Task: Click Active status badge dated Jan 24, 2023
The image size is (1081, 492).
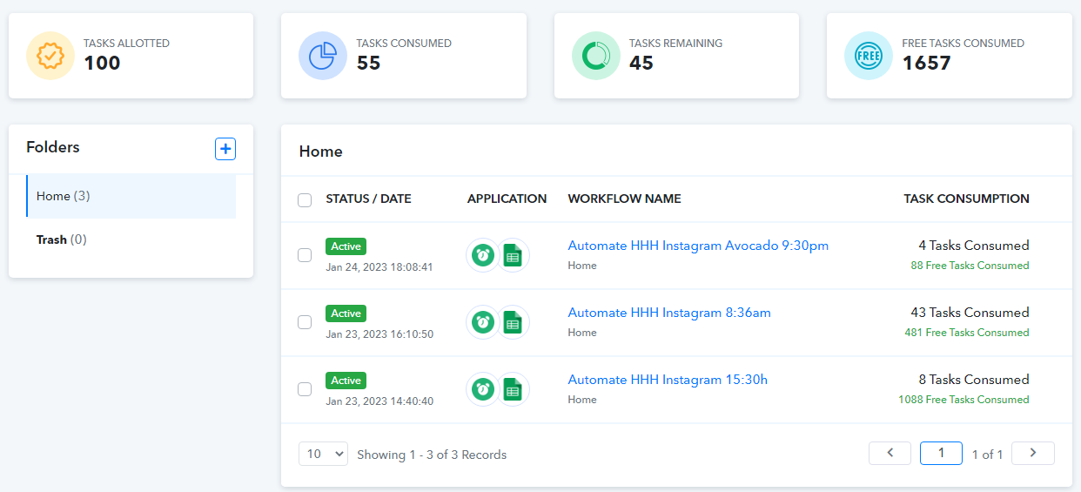Action: tap(346, 246)
